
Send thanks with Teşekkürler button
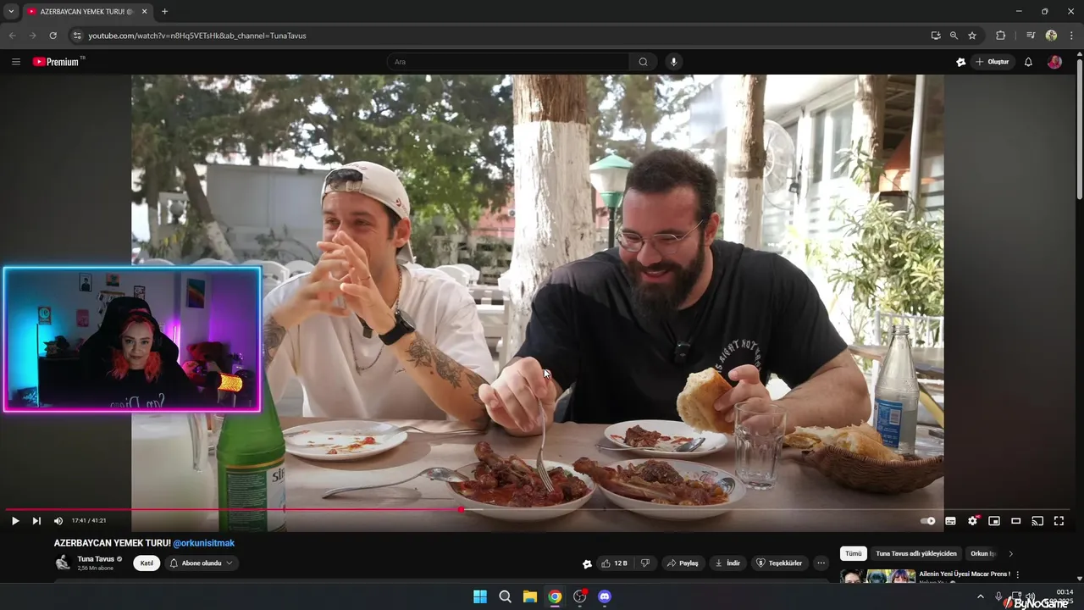(779, 563)
